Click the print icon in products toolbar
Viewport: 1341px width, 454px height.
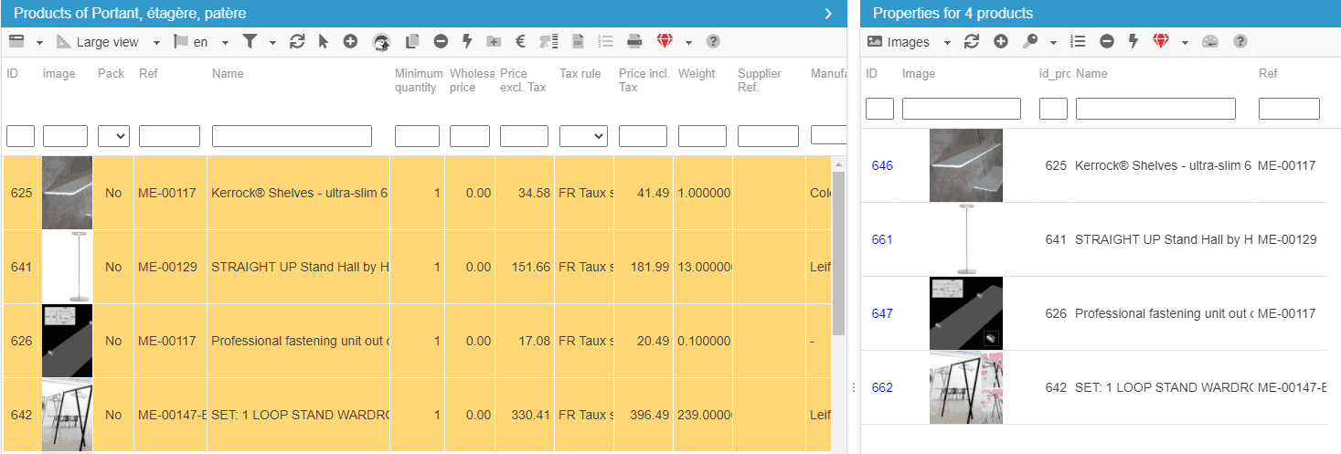(x=634, y=42)
